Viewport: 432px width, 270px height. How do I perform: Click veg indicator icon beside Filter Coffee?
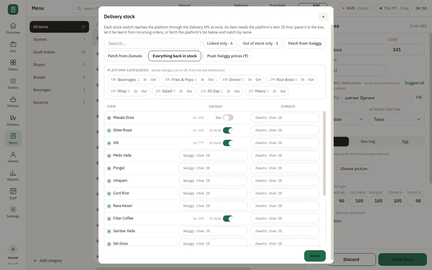[109, 219]
